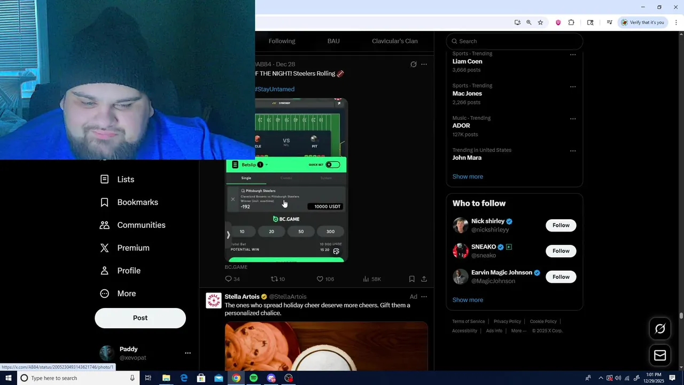
Task: Click the reply icon with 34 replies
Action: pos(229,279)
